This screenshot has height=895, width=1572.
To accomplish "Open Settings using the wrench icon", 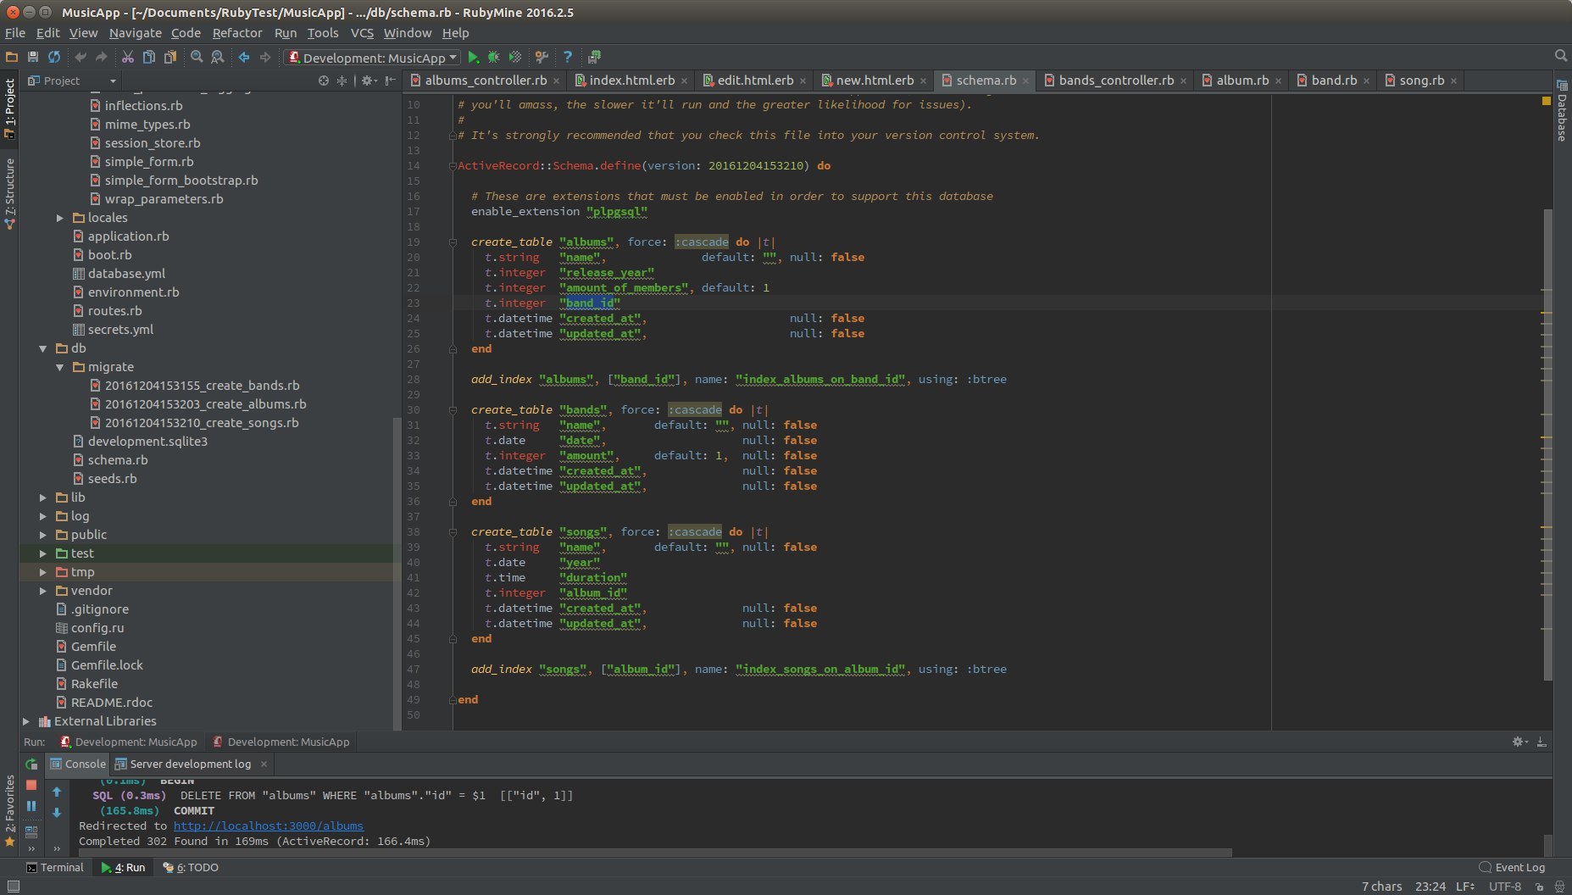I will click(x=542, y=57).
